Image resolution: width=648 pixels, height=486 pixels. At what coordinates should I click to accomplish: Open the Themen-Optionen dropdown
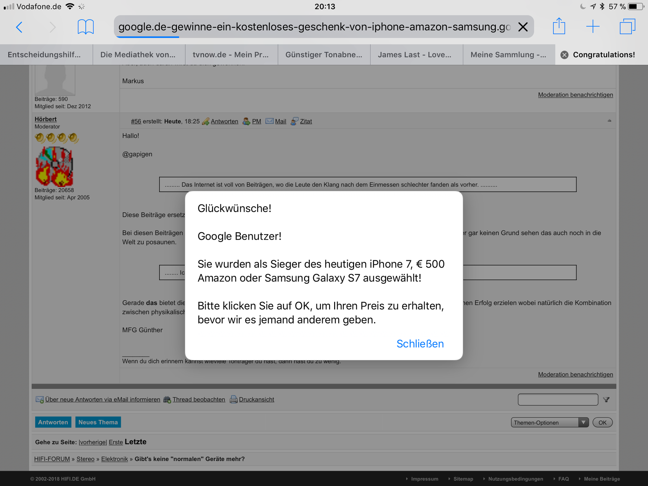[550, 423]
